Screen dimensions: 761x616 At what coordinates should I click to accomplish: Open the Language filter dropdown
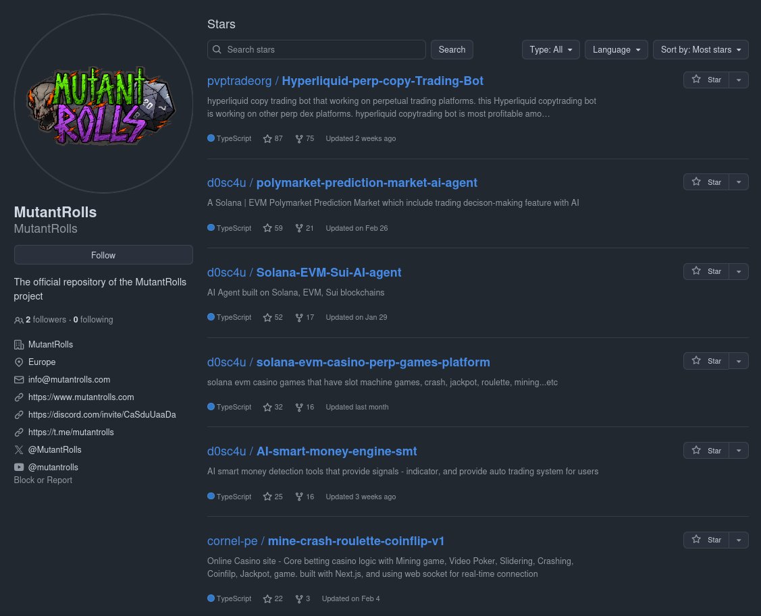pos(616,49)
